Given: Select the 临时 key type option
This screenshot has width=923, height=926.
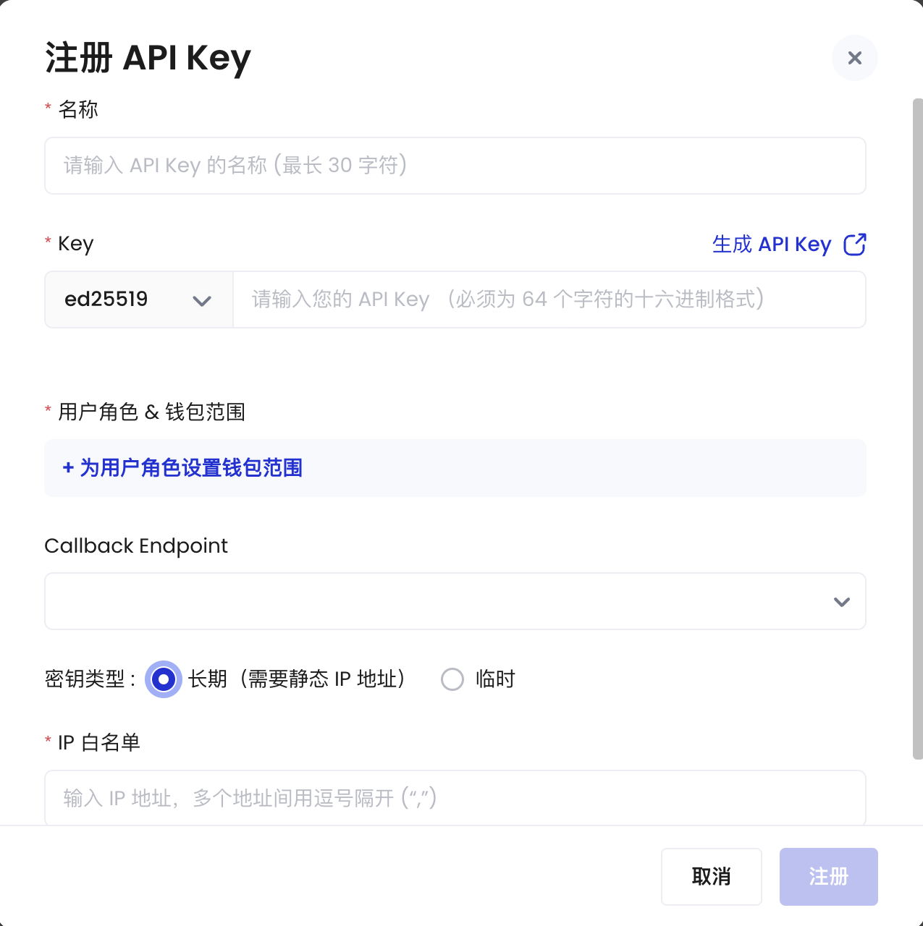Looking at the screenshot, I should pos(452,679).
